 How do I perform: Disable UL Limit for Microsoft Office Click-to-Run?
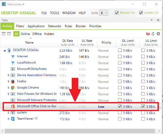click(x=143, y=106)
